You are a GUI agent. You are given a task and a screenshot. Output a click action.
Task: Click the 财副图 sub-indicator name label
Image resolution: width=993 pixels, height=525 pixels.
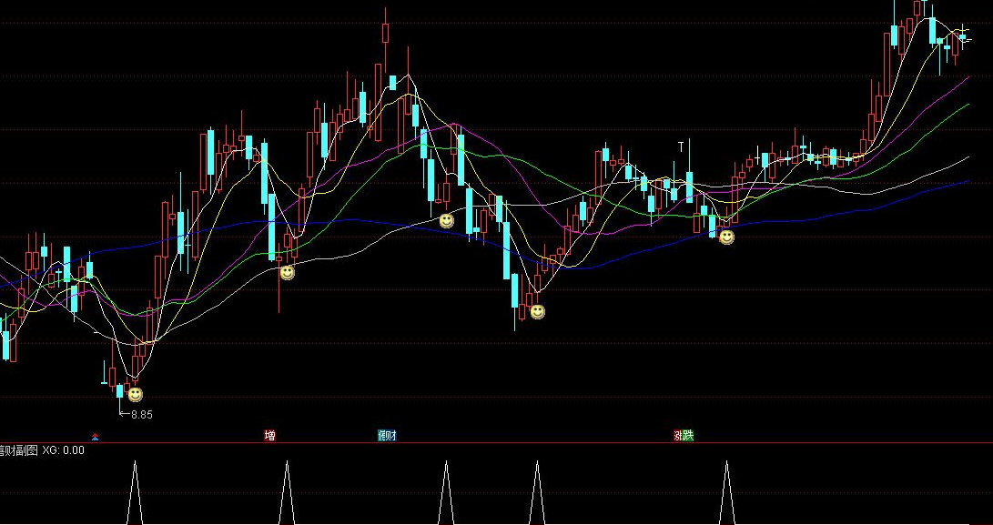19,450
